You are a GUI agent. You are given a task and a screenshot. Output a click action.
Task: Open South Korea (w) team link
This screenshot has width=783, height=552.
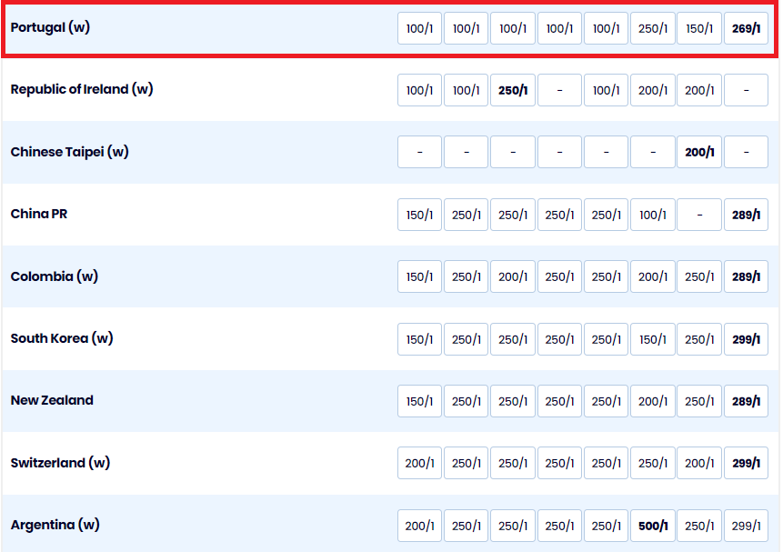[x=62, y=338]
